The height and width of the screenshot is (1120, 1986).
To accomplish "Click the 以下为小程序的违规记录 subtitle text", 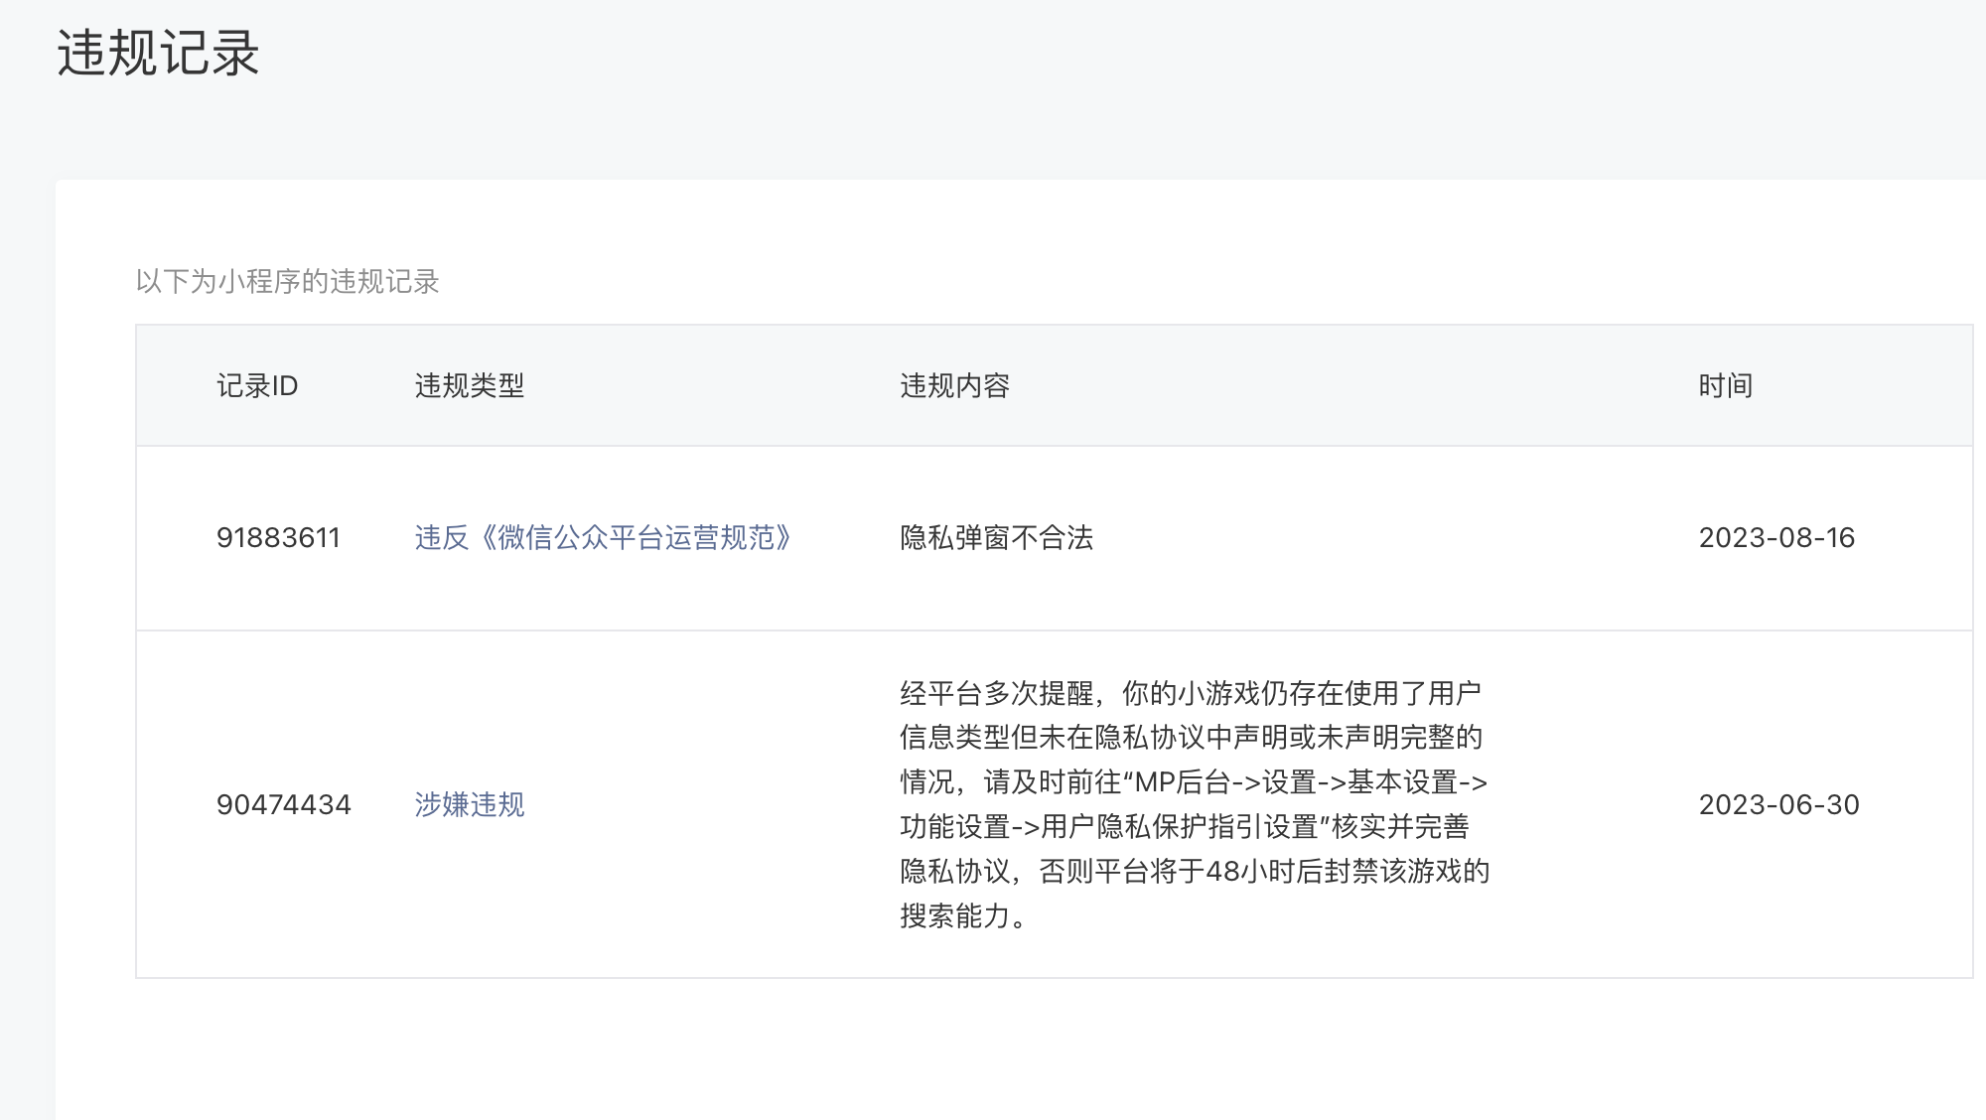I will click(x=288, y=282).
